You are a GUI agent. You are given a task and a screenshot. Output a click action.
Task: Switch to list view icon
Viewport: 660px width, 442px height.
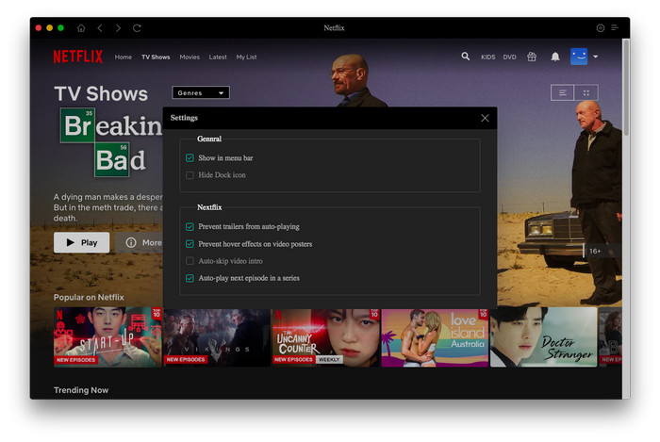pos(562,92)
